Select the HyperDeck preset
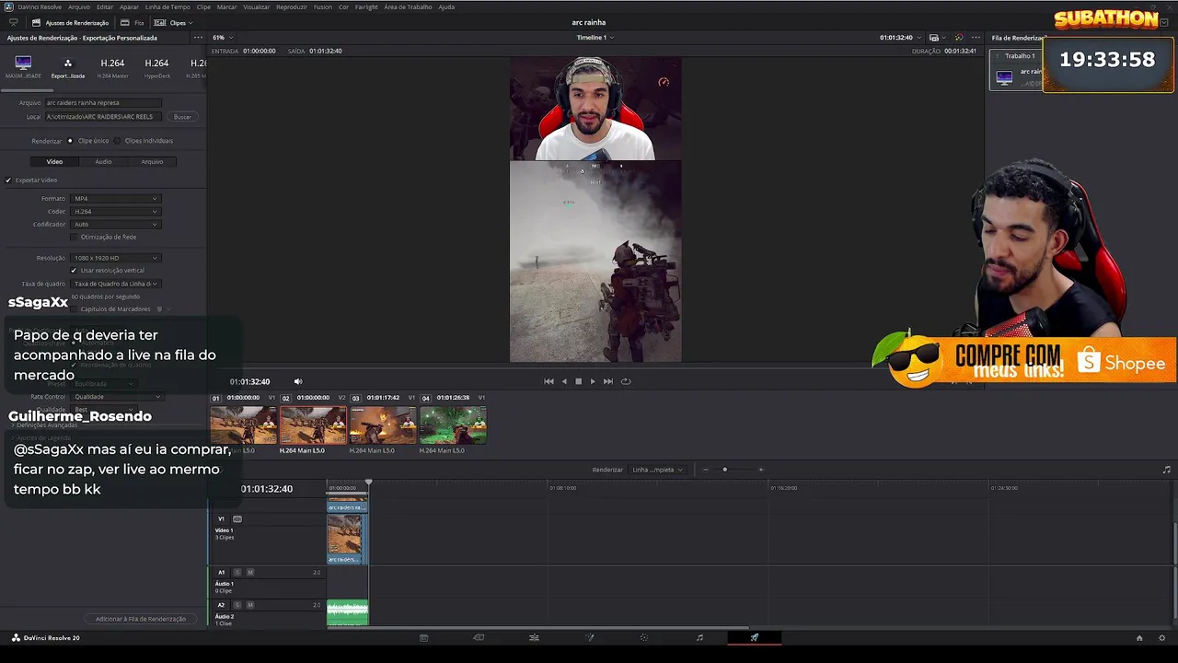Screen dimensions: 1178x663 [156, 68]
